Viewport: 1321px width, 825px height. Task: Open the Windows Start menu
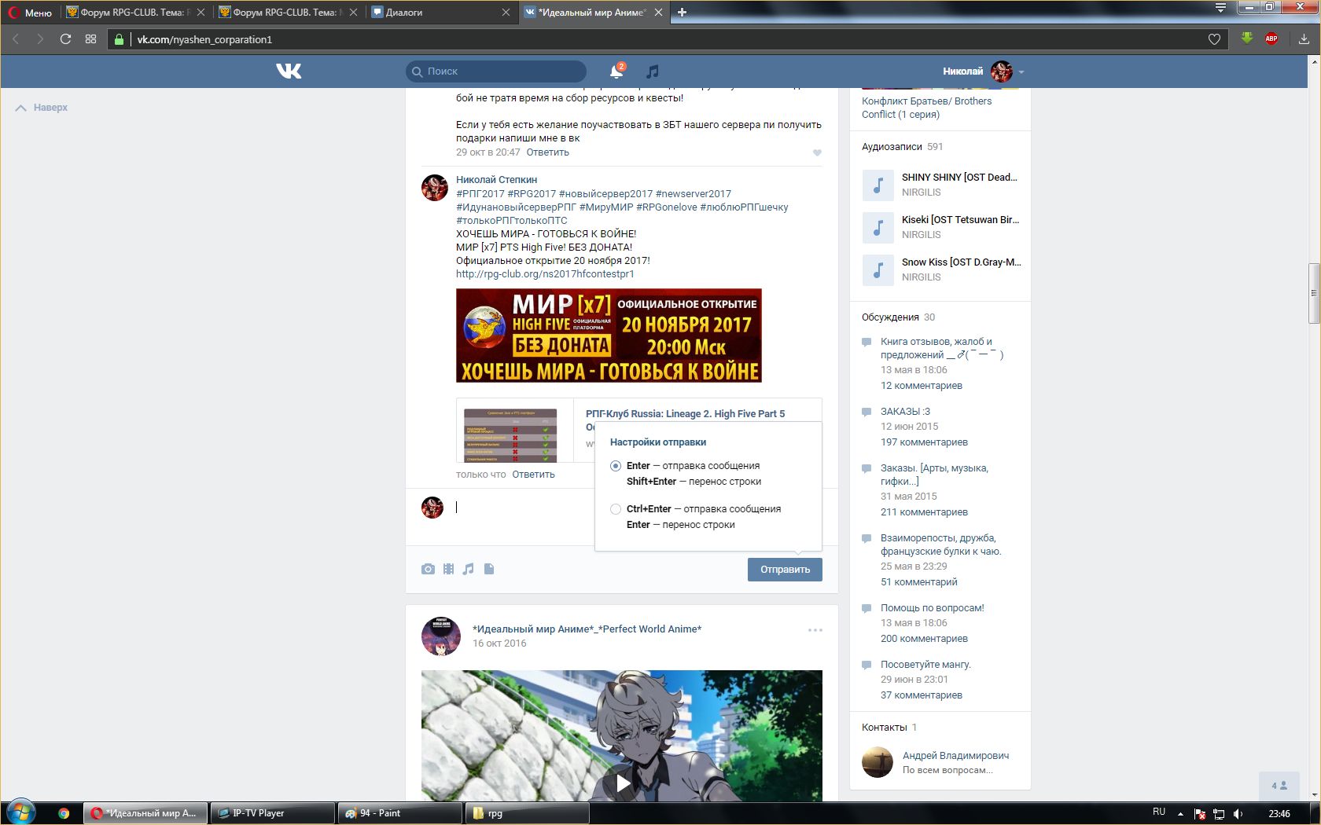click(21, 812)
